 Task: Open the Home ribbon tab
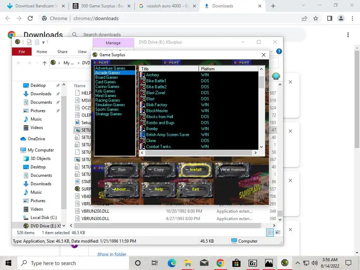point(42,52)
